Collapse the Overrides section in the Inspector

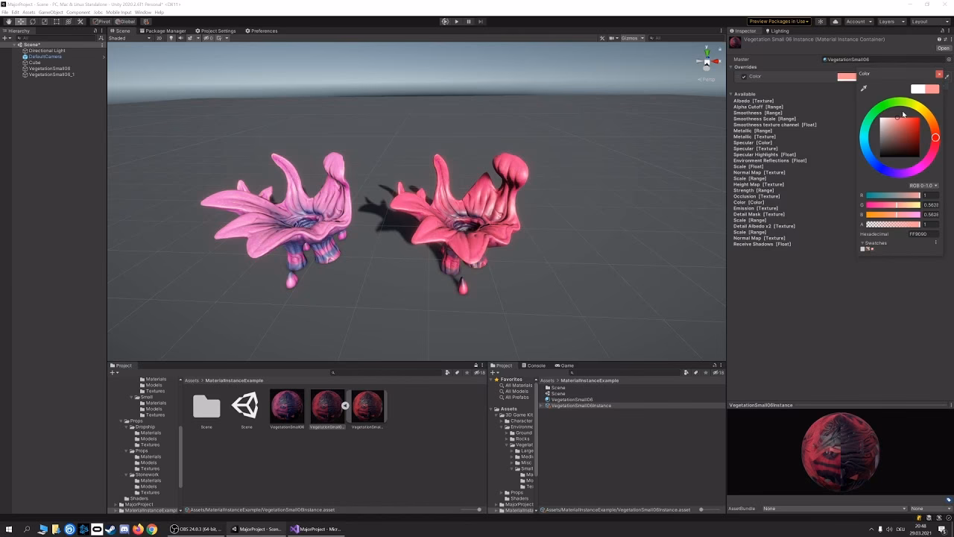coord(733,66)
